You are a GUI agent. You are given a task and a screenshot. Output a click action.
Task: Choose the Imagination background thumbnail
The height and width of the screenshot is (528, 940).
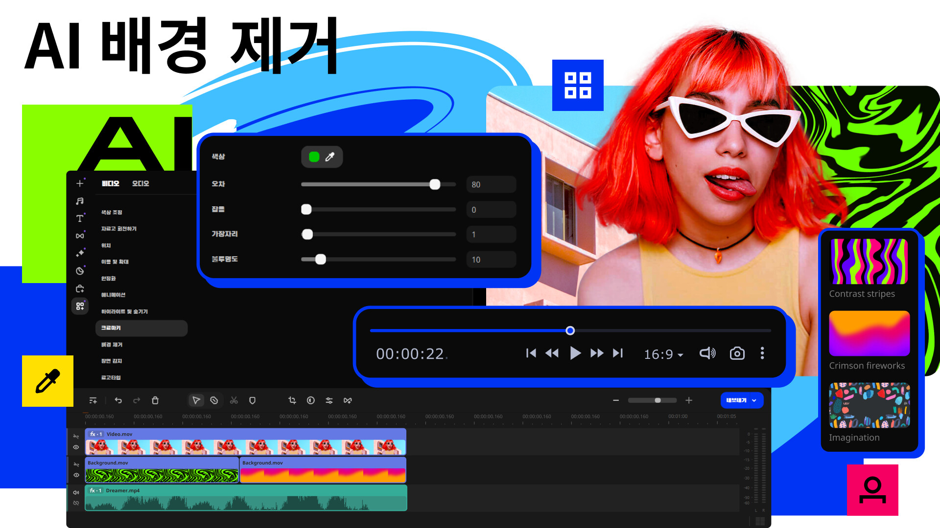pos(869,405)
